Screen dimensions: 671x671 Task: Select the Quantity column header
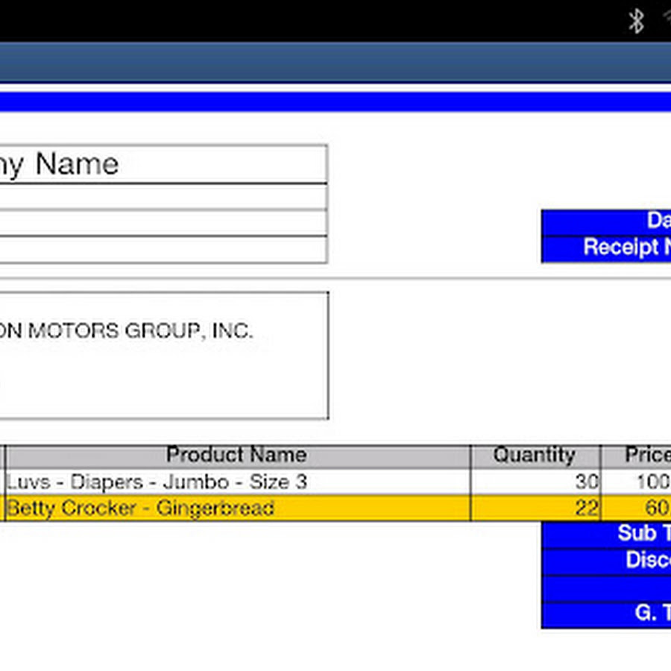[535, 456]
